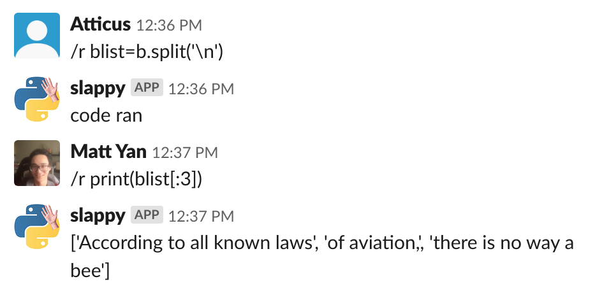
Task: Select the /r blist=b.split message text
Action: [147, 52]
